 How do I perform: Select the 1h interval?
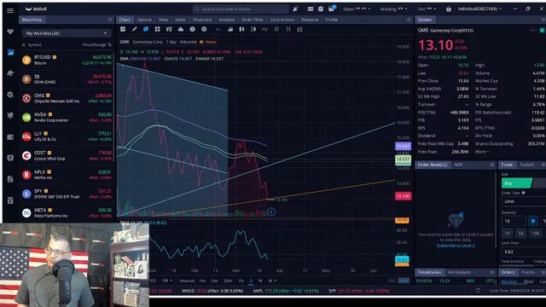point(241,281)
